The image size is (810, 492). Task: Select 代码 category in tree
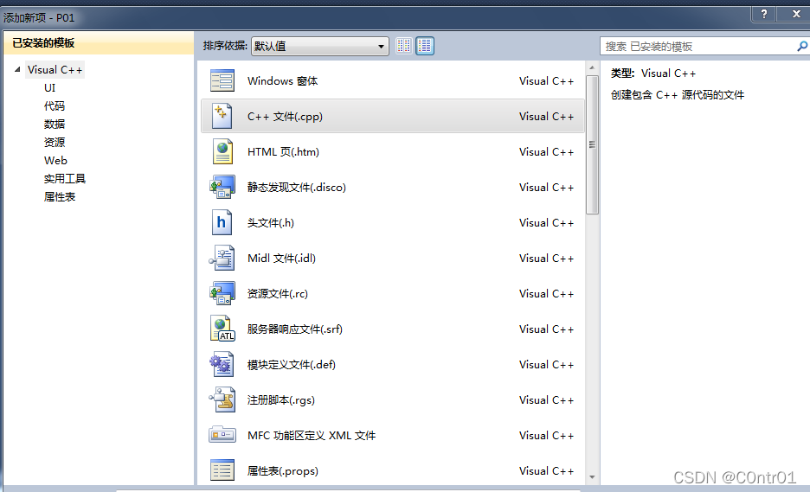click(x=55, y=105)
